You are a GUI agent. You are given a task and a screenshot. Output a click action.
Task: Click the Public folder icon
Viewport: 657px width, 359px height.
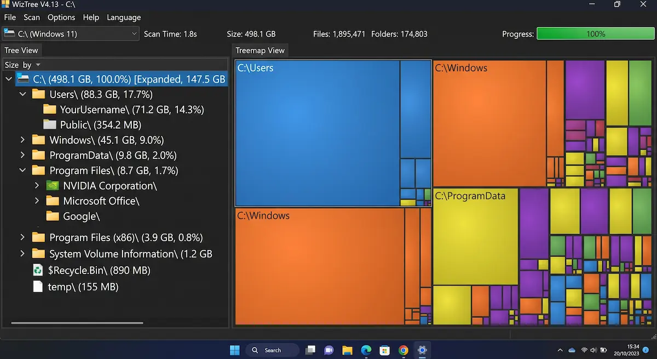coord(50,124)
